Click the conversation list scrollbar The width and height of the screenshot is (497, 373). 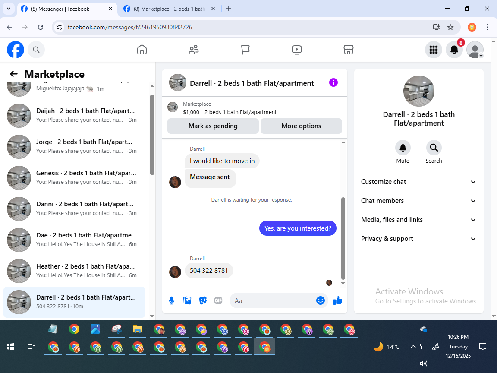pyautogui.click(x=152, y=135)
